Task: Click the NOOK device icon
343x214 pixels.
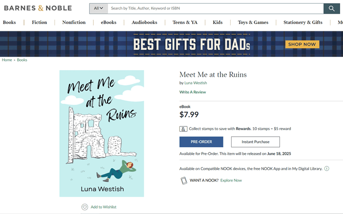Action: click(184, 181)
